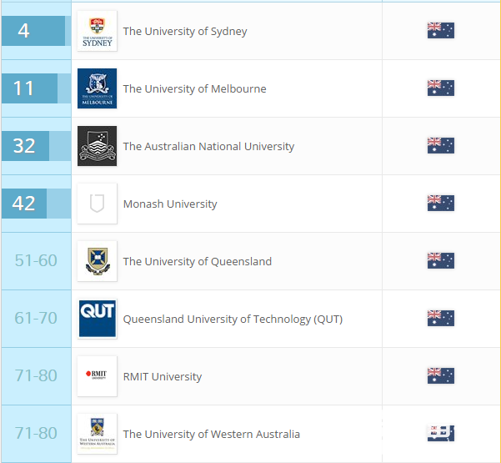Click the rank 42 bar
This screenshot has width=501, height=463.
[36, 204]
